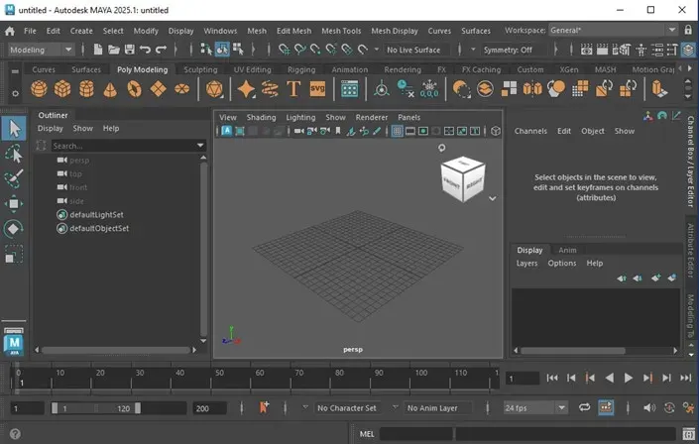Click the Type tool T shelf icon
Viewport: 699px width, 444px height.
coord(293,88)
